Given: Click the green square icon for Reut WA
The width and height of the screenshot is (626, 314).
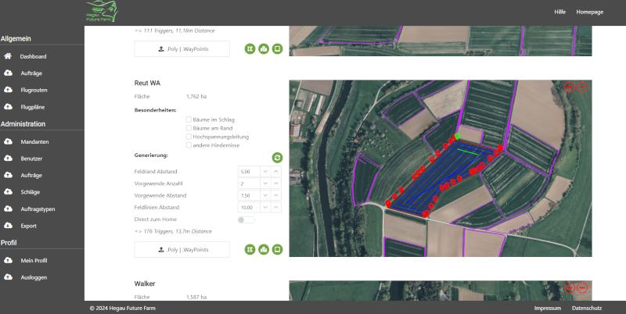Looking at the screenshot, I should tap(277, 249).
